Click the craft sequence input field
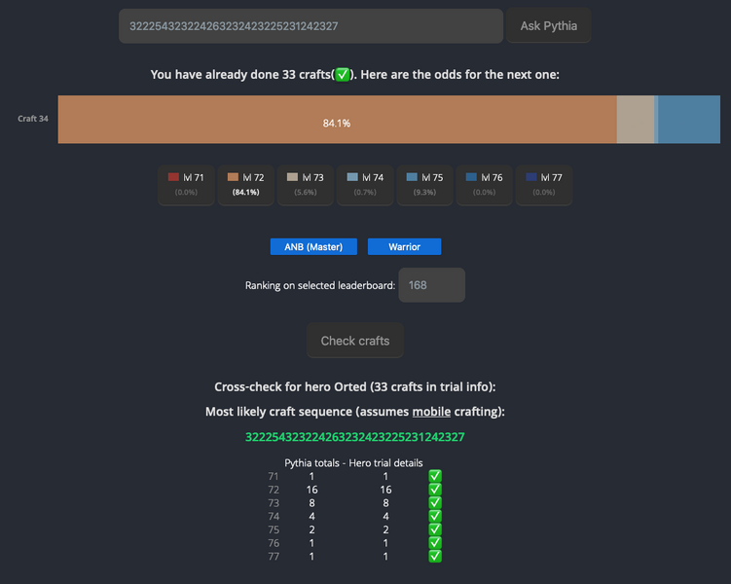Viewport: 731px width, 584px height. [x=311, y=26]
